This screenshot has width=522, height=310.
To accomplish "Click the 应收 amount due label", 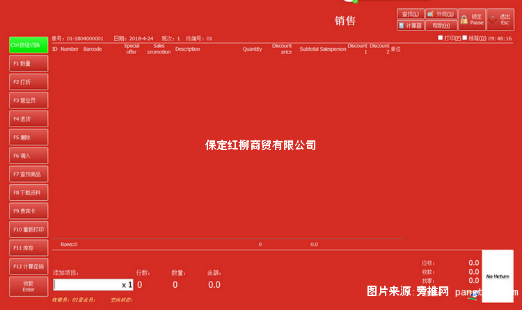I will click(428, 263).
